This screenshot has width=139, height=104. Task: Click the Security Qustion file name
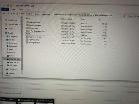tap(34, 43)
